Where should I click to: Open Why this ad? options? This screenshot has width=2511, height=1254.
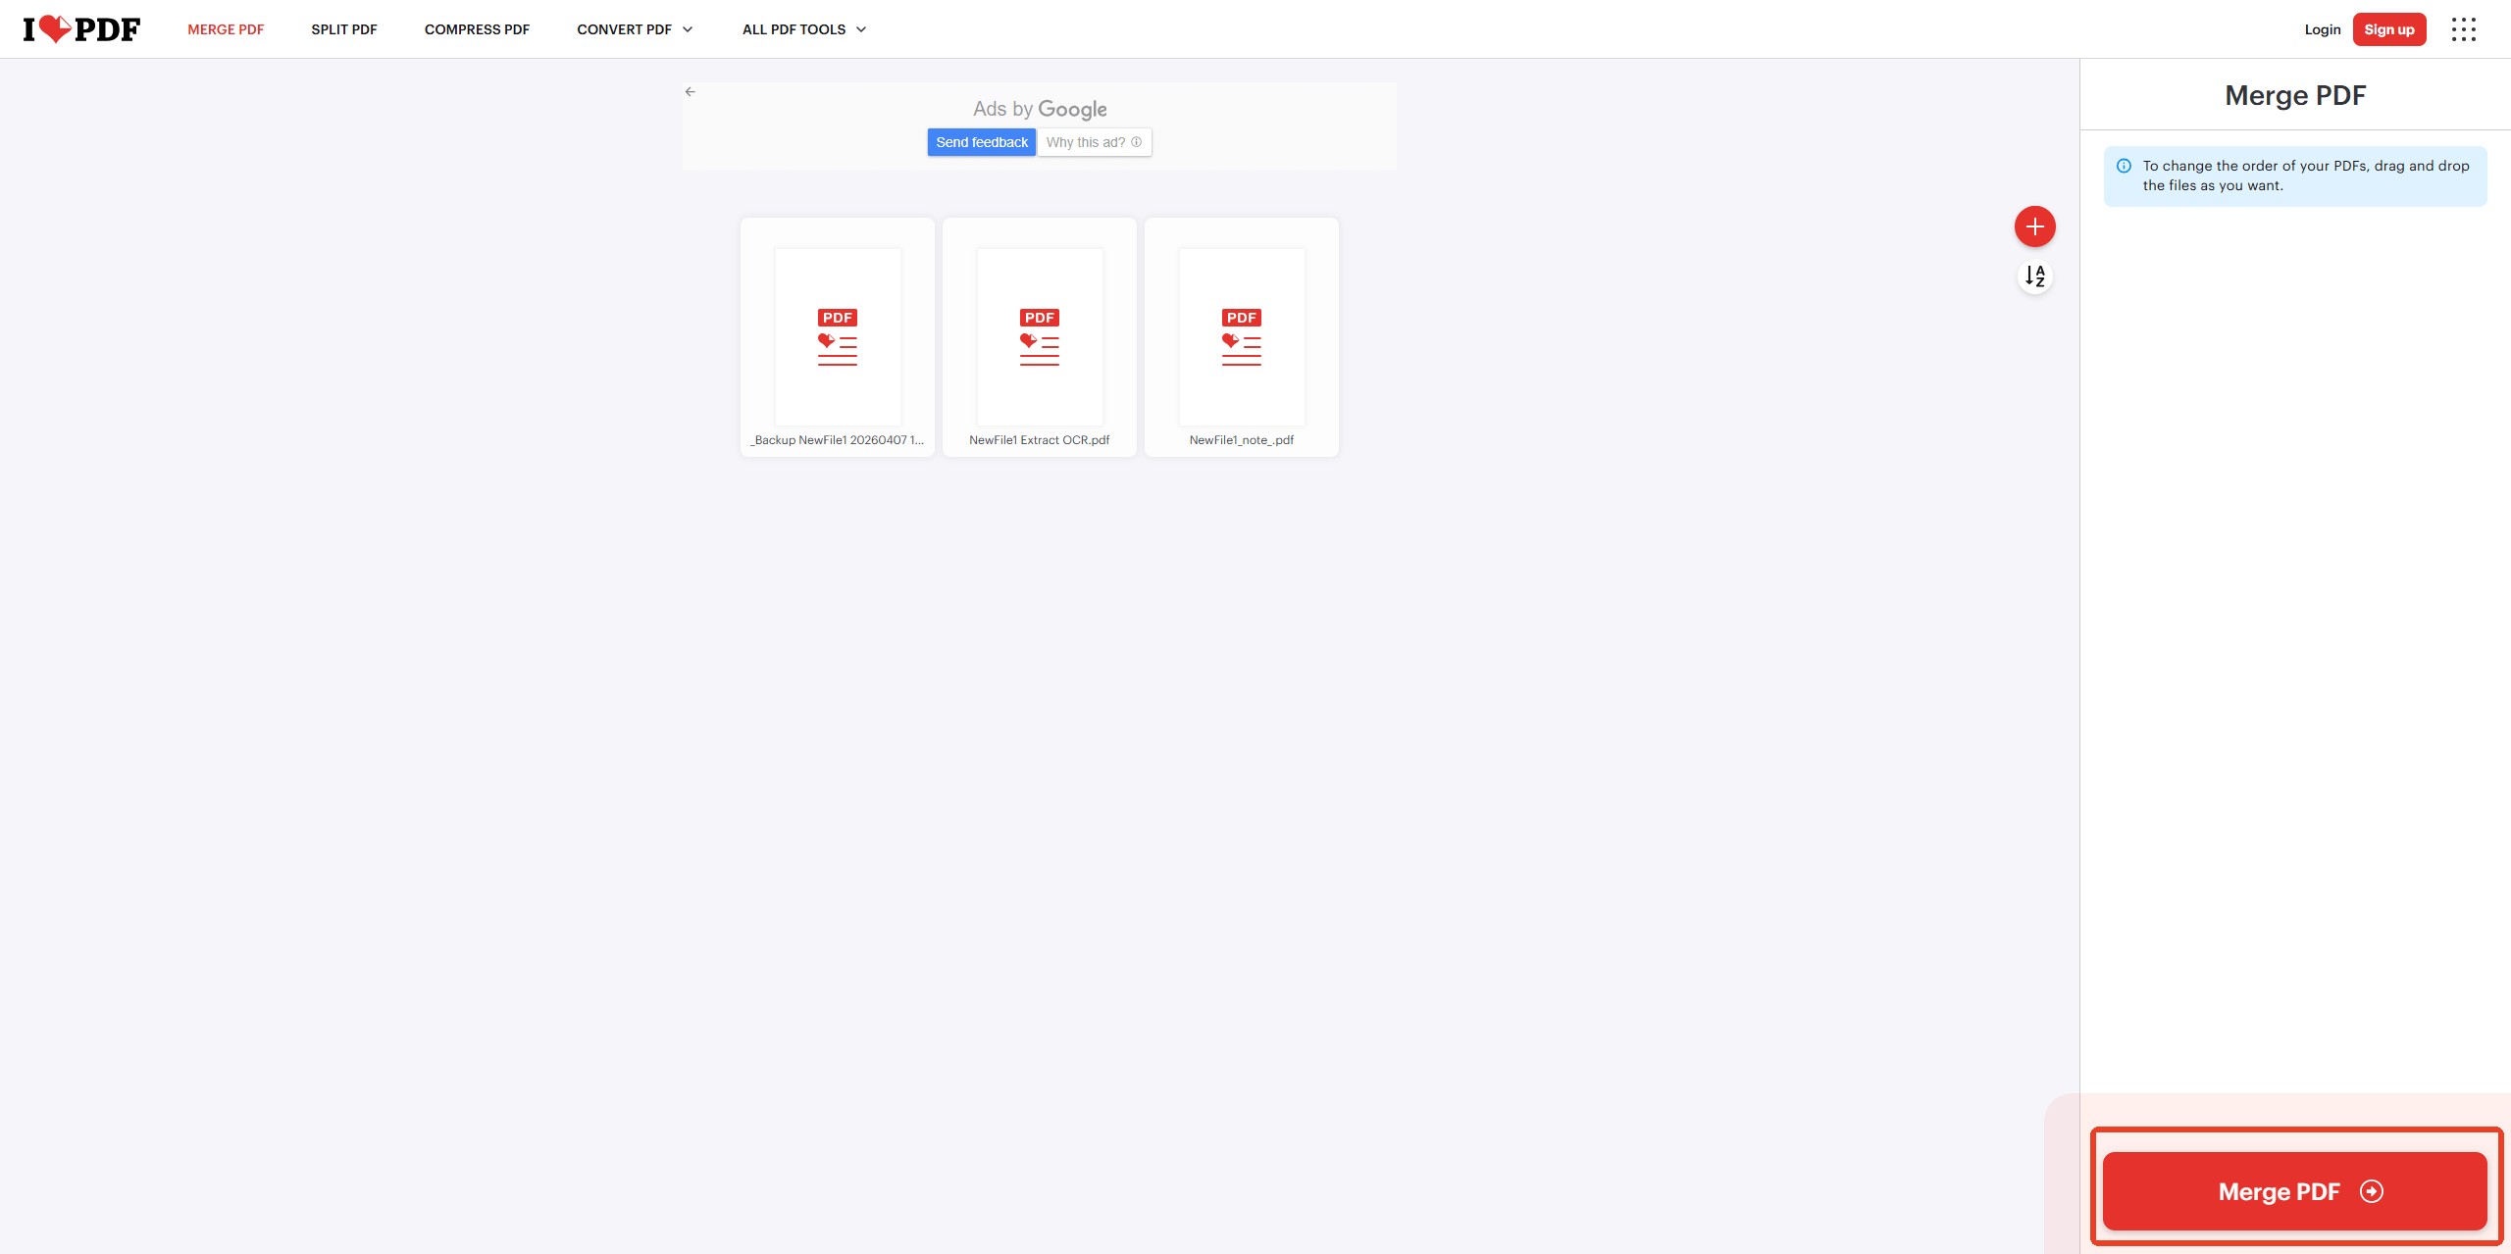pyautogui.click(x=1086, y=142)
